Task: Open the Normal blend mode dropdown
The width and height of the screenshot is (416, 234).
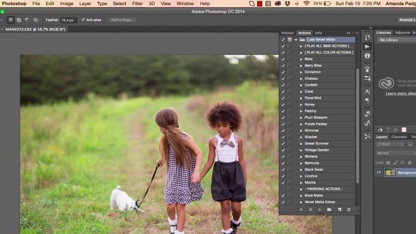Action: 396,153
